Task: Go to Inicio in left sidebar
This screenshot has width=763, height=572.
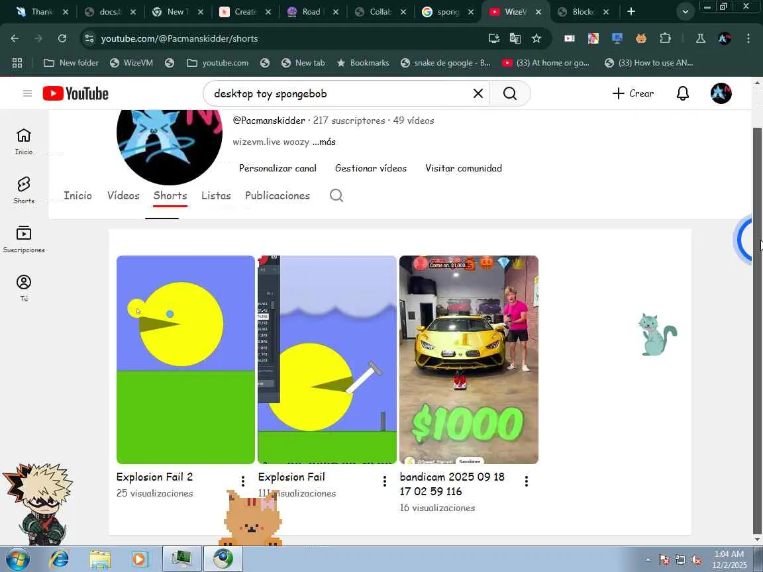Action: (23, 142)
